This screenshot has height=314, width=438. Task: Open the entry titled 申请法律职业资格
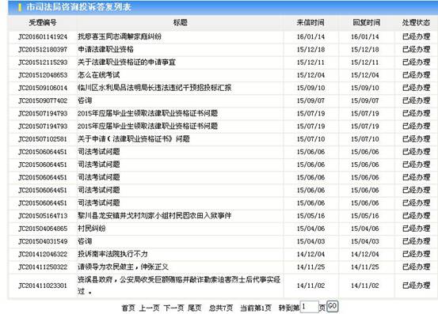click(x=105, y=49)
